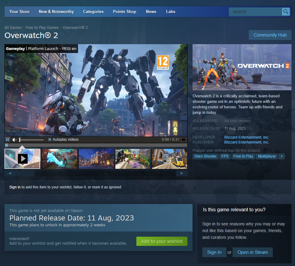Open the Community Hub
This screenshot has height=266, width=295.
(x=270, y=35)
